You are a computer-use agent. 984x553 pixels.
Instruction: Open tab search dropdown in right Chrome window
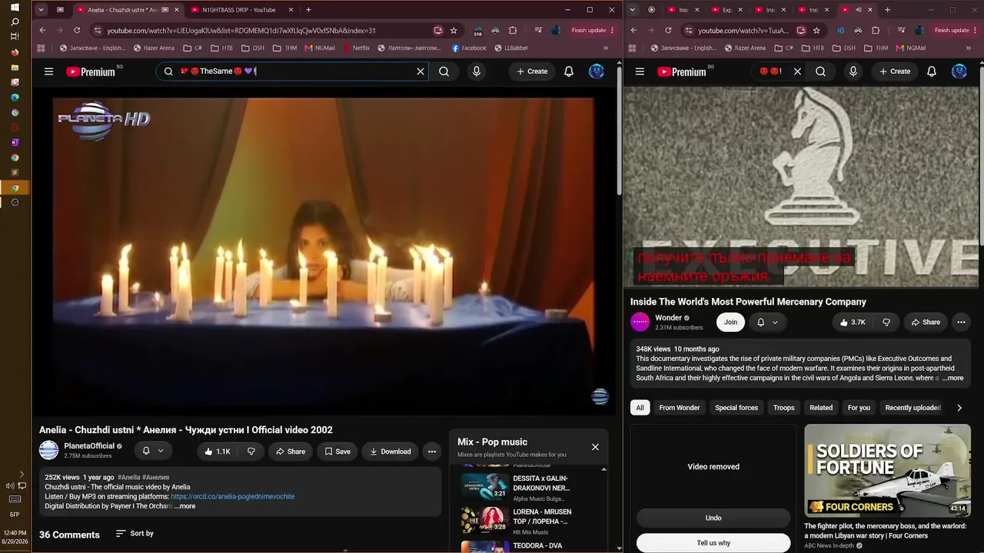tap(633, 10)
